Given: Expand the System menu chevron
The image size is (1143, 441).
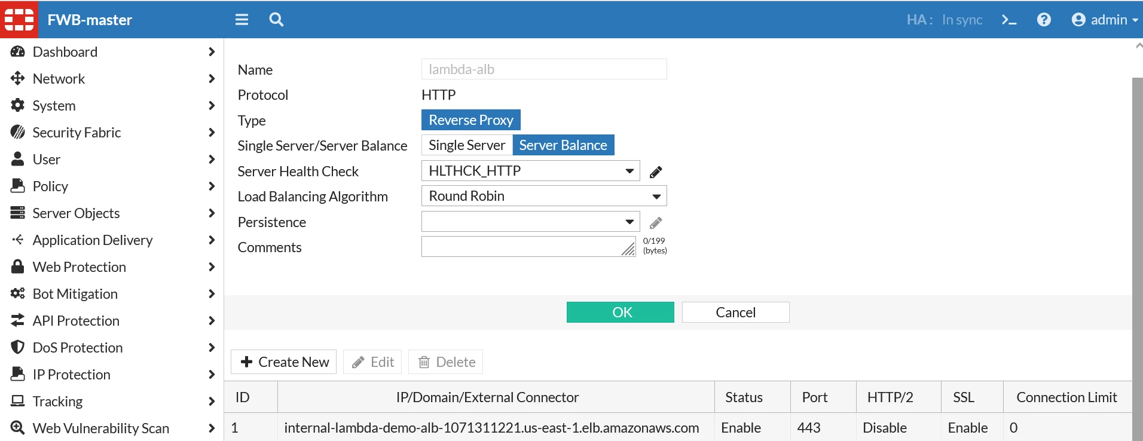Looking at the screenshot, I should click(211, 105).
